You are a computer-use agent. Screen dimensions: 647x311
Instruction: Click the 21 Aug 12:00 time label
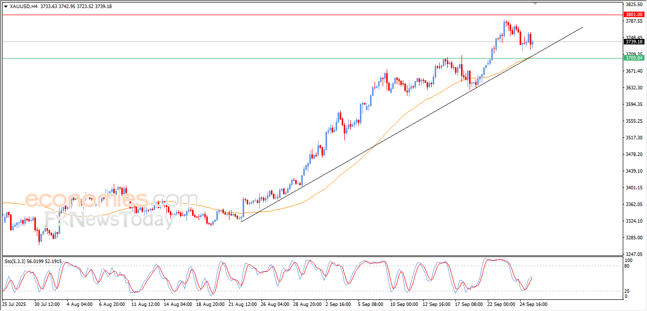tap(243, 304)
